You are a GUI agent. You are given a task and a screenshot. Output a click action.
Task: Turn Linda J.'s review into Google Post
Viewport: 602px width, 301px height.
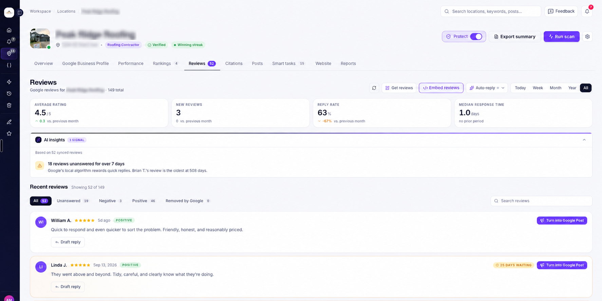click(562, 265)
